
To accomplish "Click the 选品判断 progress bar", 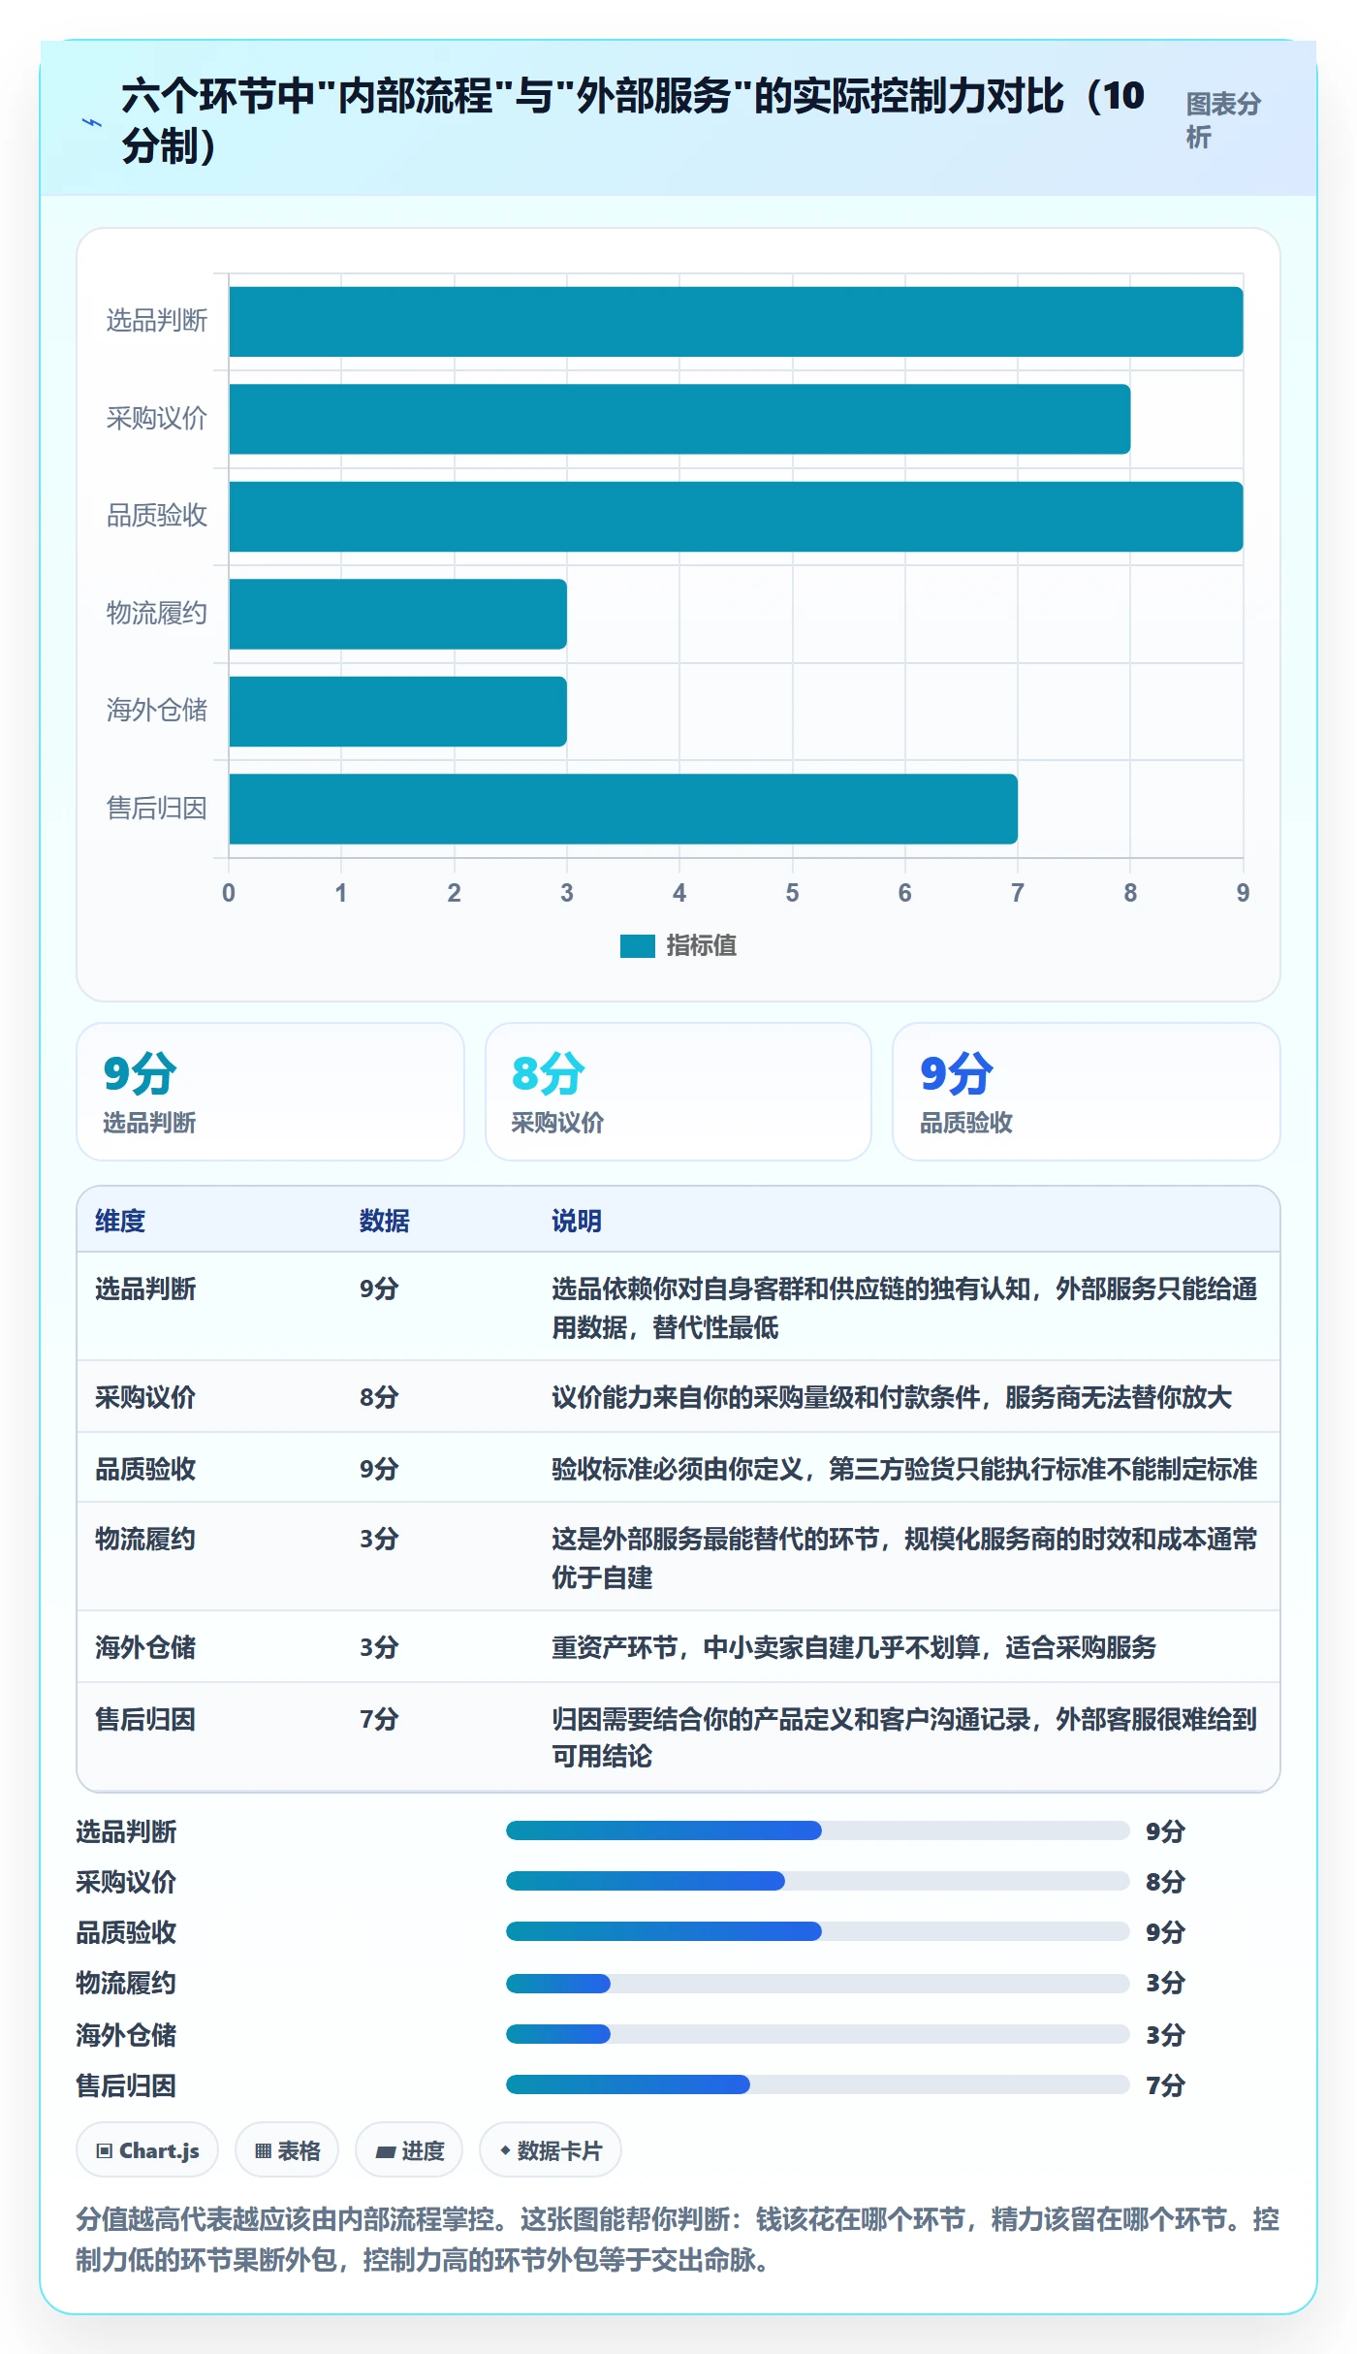I will point(818,1830).
